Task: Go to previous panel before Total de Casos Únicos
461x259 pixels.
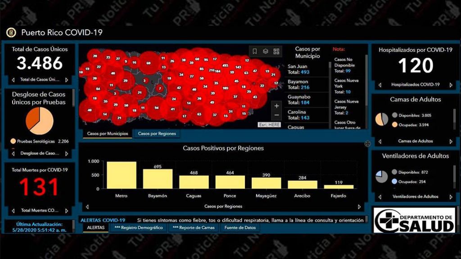Action: (x=13, y=80)
